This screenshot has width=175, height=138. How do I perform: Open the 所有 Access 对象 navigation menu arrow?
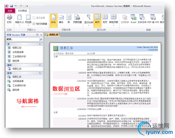[x=37, y=35]
